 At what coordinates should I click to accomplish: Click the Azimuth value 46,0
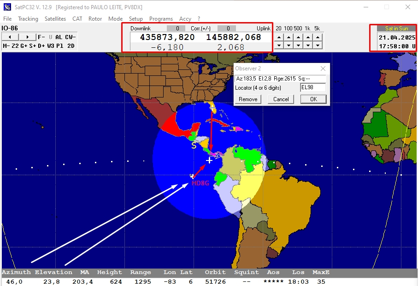[x=14, y=282]
